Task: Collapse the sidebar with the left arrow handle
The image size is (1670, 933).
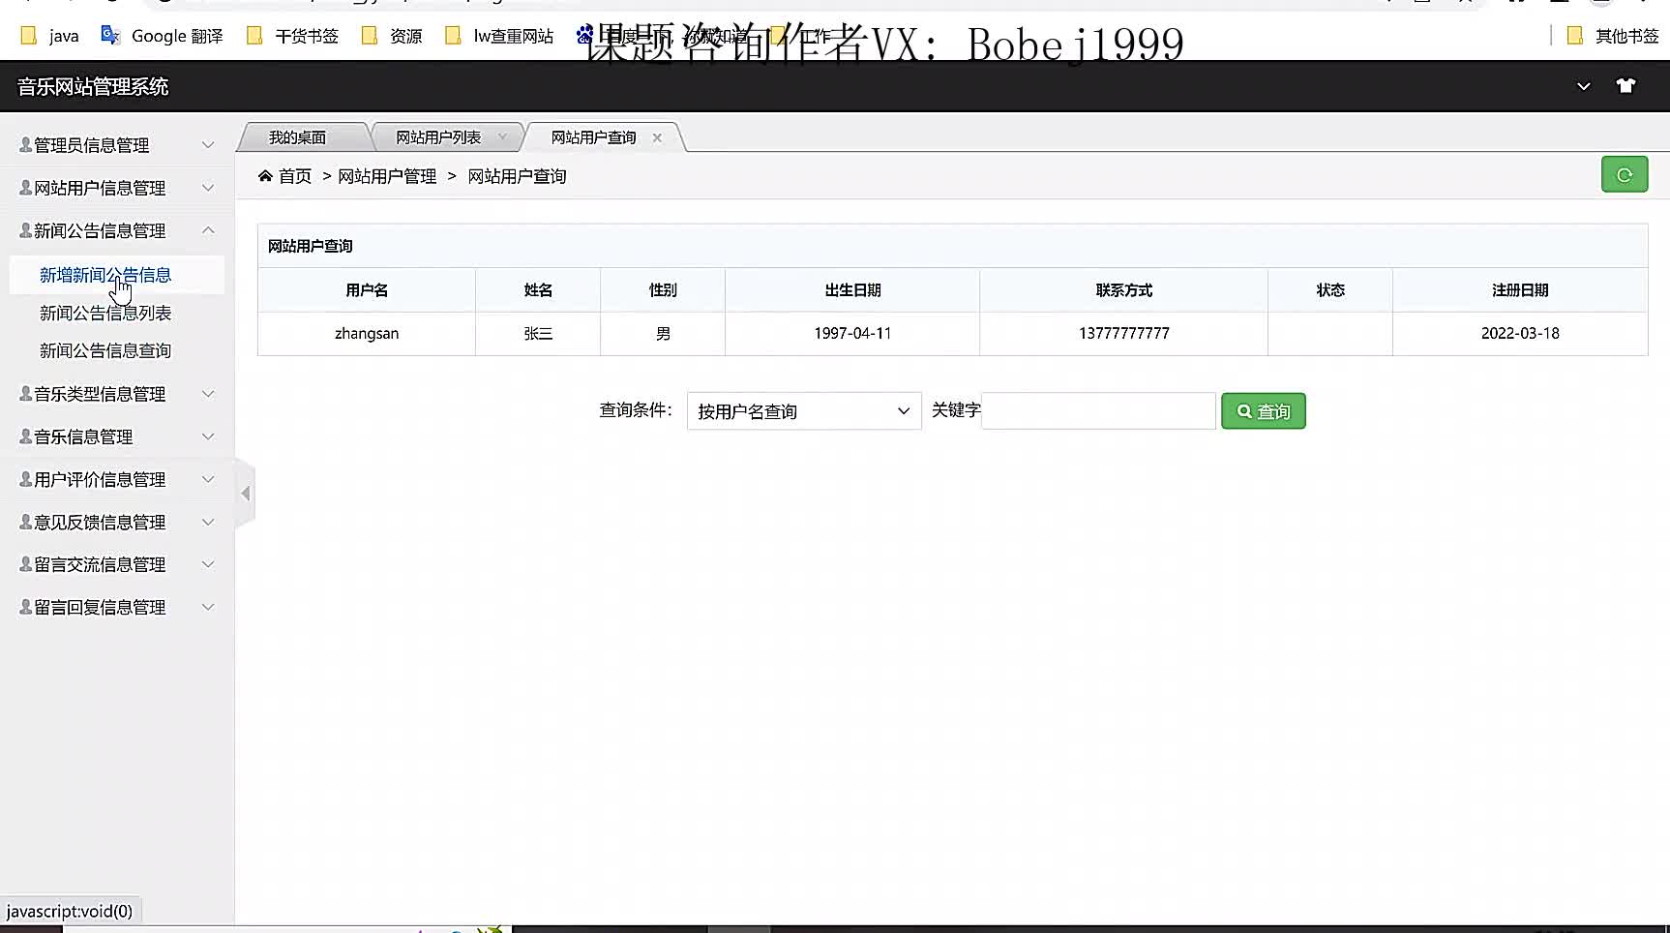Action: click(x=246, y=494)
